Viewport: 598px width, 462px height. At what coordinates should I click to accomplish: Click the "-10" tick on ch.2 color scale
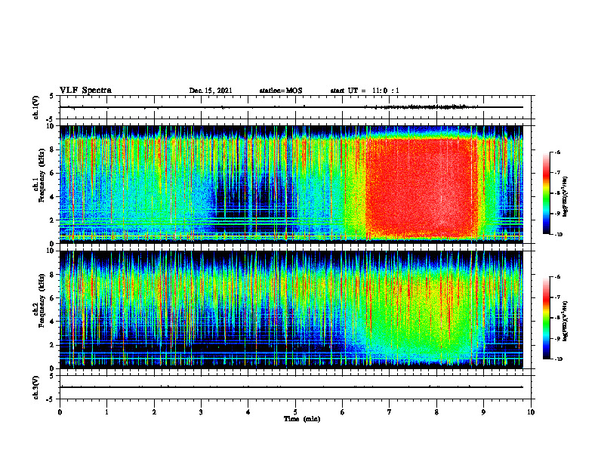tap(558, 359)
